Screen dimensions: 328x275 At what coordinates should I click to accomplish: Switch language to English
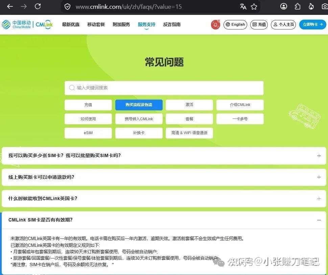[x=235, y=24]
